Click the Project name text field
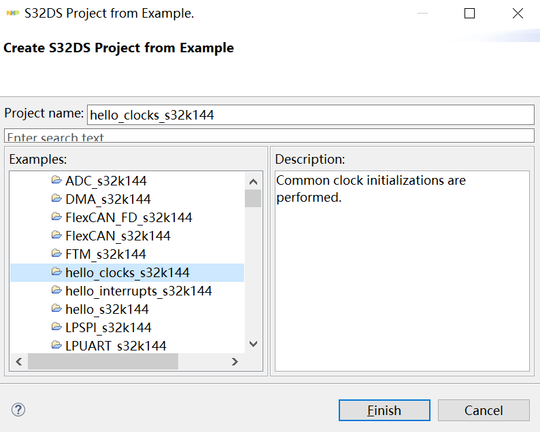Screen dimensions: 540x432 [x=310, y=115]
